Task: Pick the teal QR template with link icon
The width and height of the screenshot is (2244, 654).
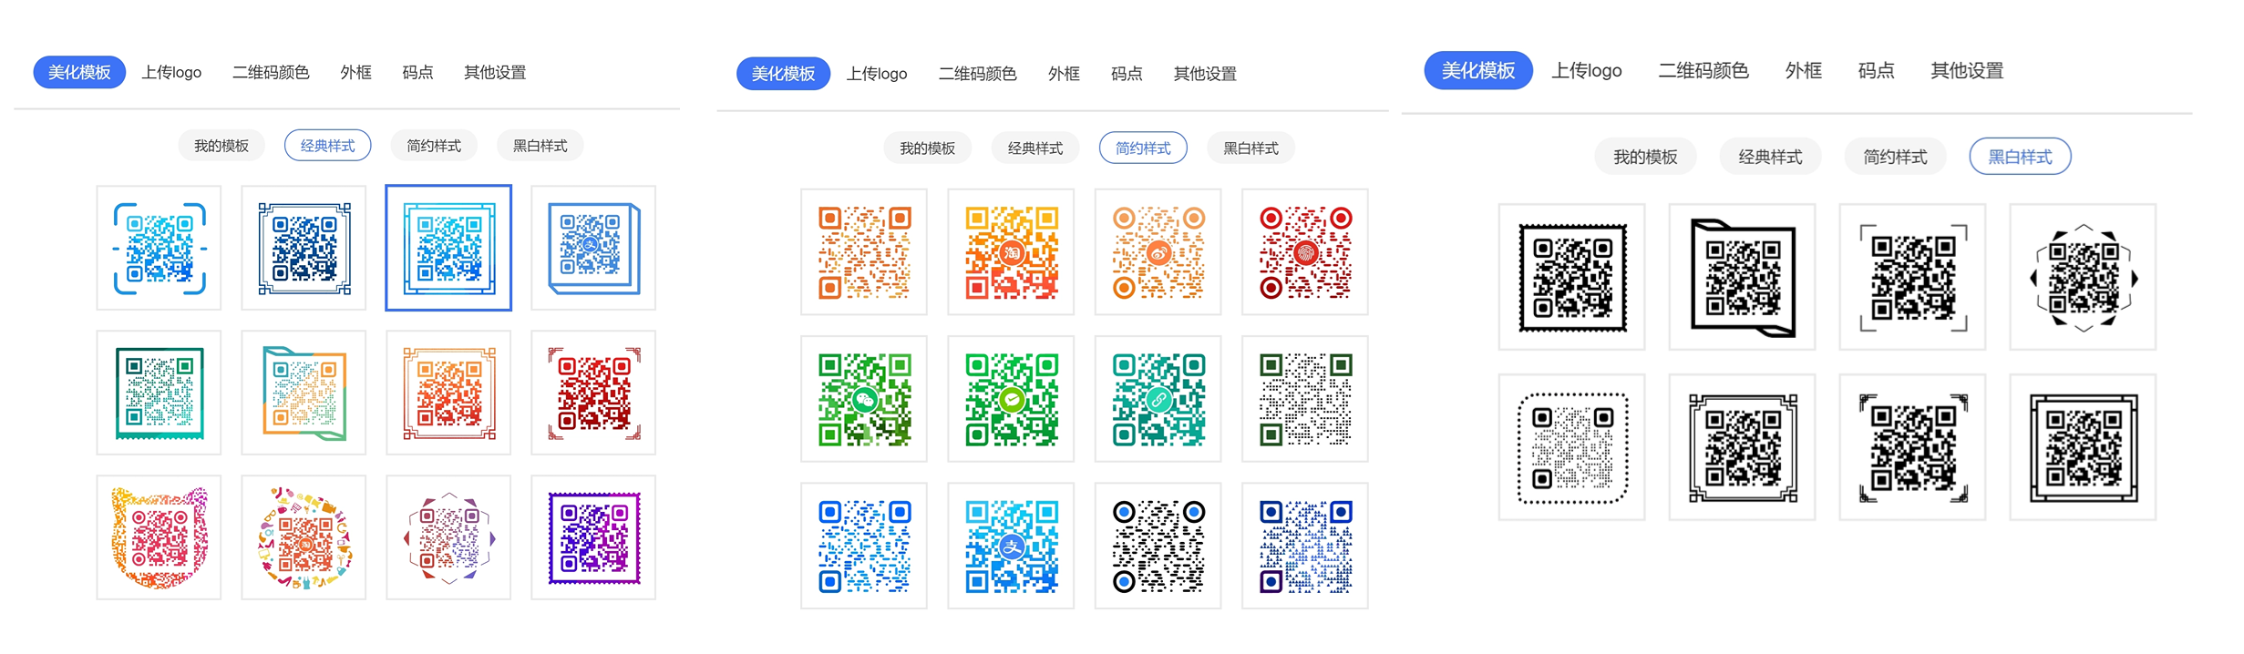Action: (1158, 399)
